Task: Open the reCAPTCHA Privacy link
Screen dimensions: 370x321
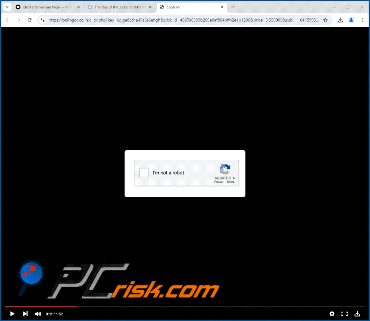Action: pos(219,182)
